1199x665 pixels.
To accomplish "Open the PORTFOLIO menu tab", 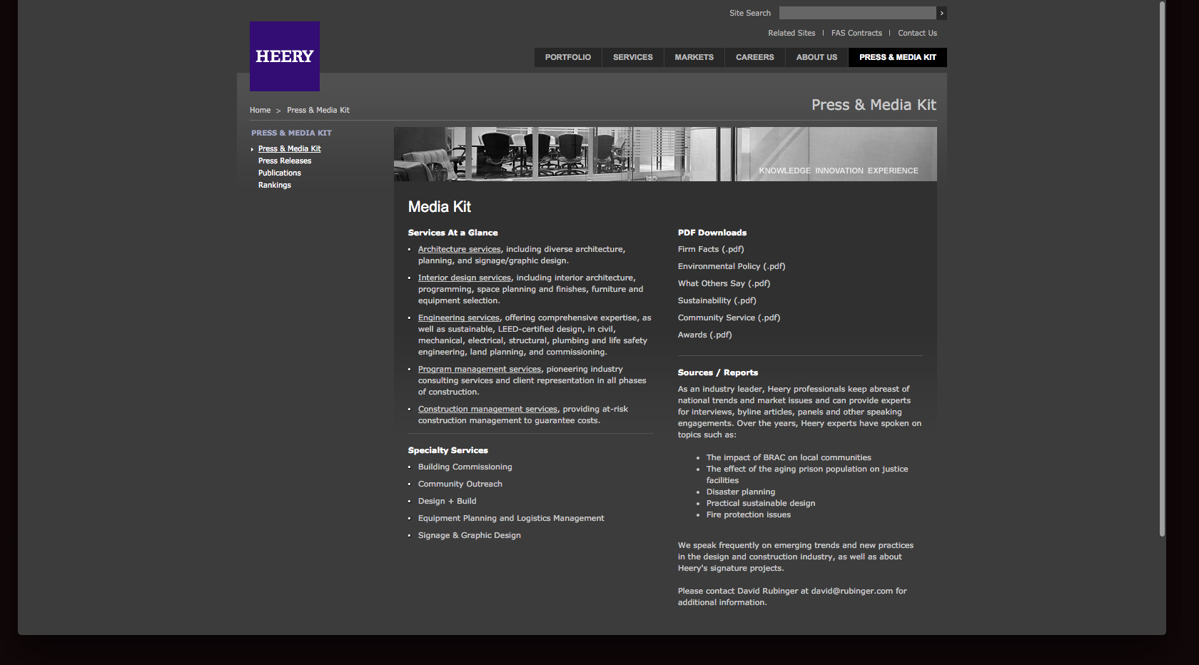I will [567, 57].
